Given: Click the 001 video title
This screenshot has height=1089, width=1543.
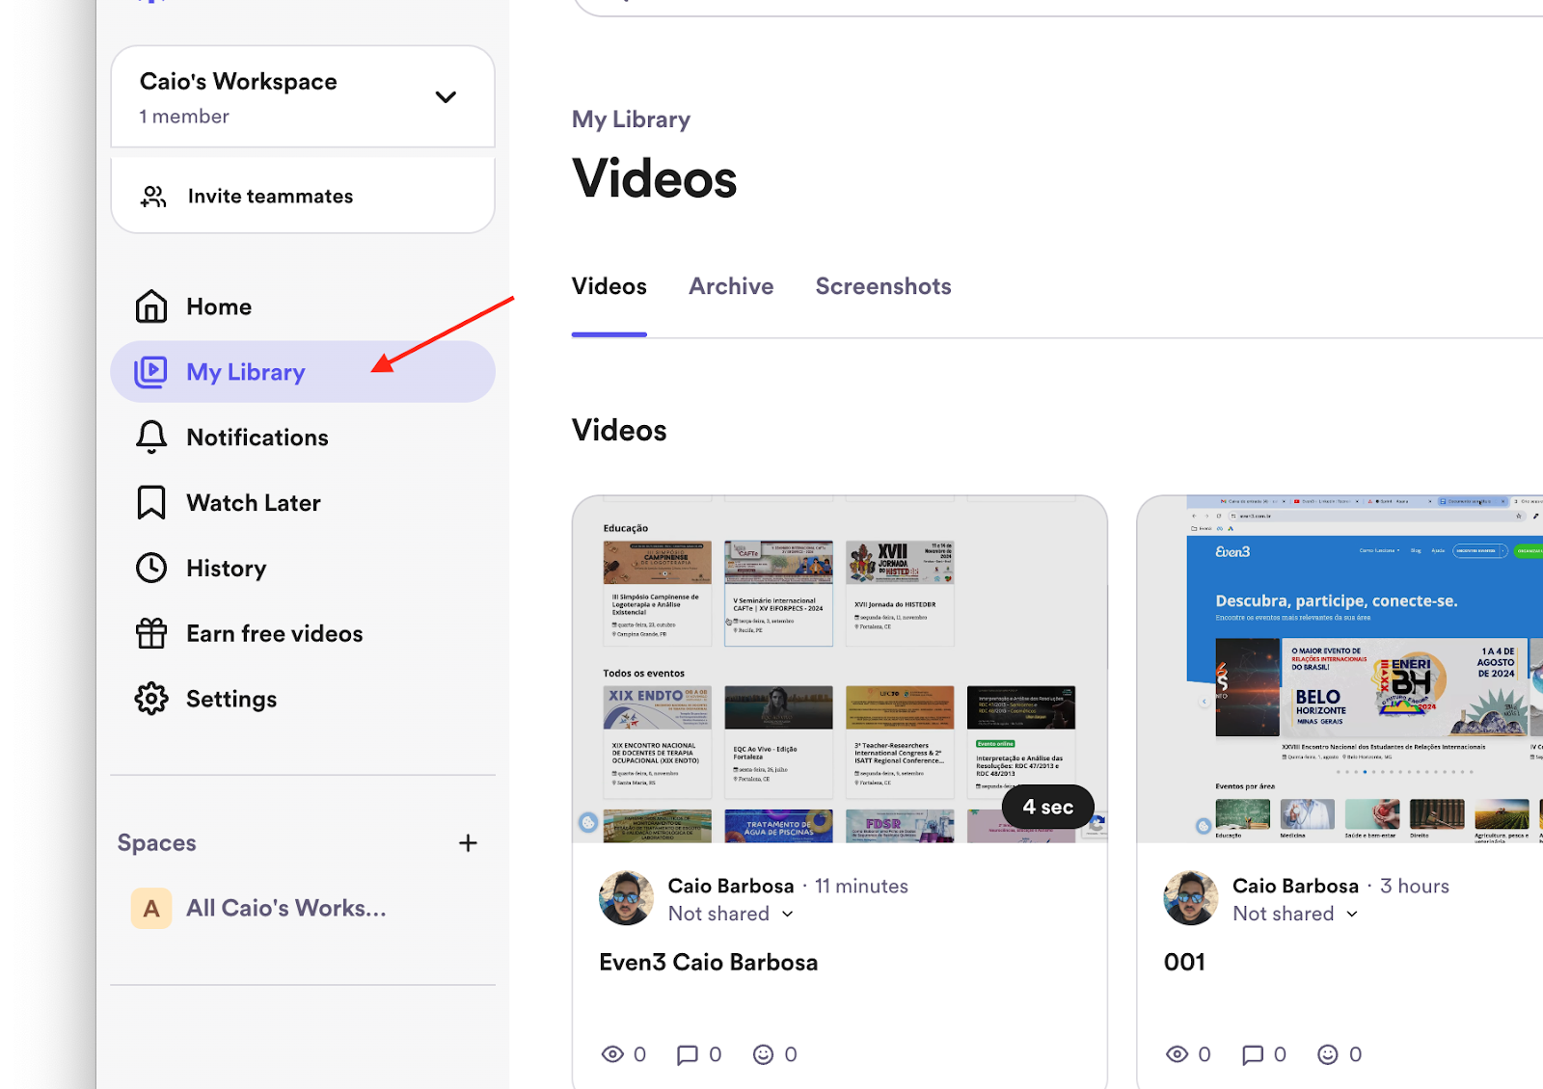Looking at the screenshot, I should click(1184, 962).
